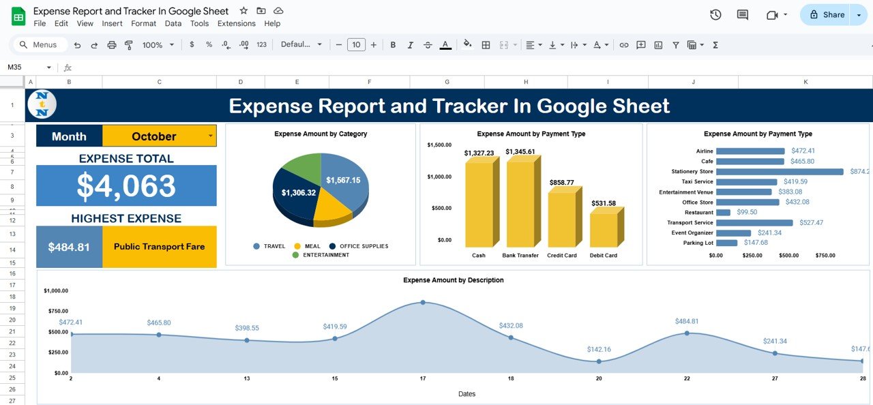This screenshot has width=873, height=405.
Task: Open the File menu
Action: (x=40, y=23)
